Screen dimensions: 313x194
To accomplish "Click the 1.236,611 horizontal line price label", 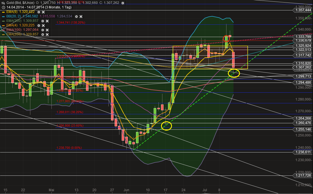I will point(303,152).
